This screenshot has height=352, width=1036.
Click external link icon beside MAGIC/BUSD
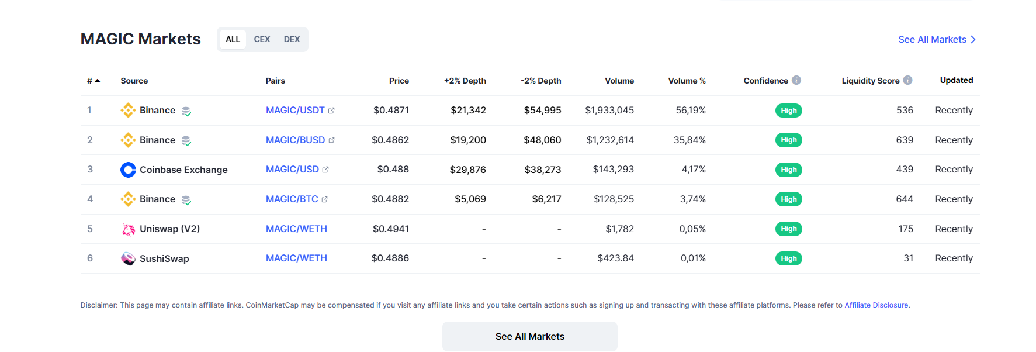tap(332, 140)
